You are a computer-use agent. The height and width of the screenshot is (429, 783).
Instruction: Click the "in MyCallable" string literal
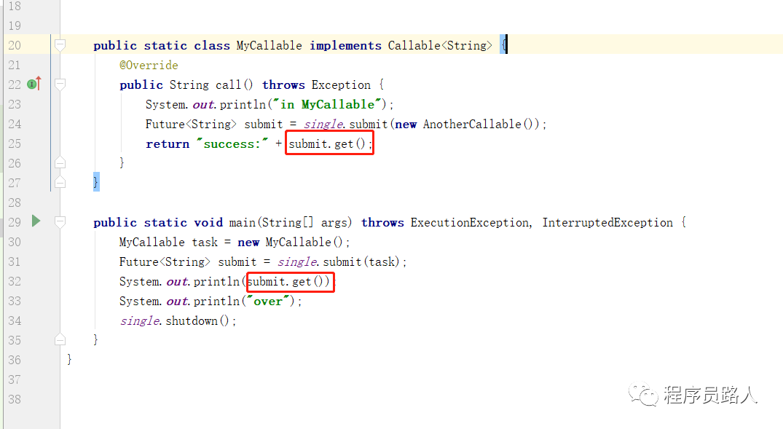327,104
